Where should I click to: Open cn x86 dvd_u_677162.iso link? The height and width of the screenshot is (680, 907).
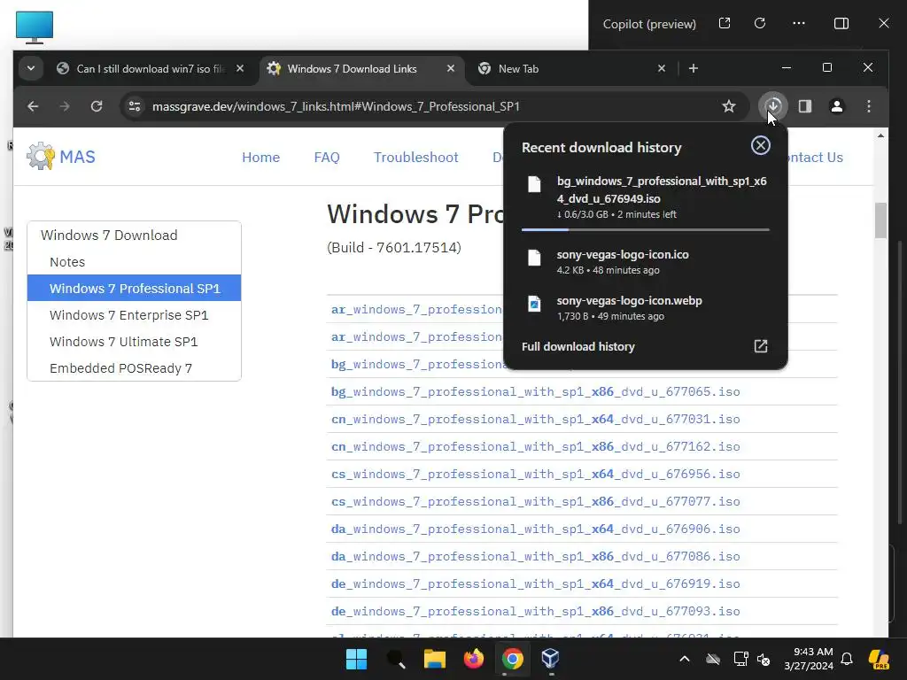click(535, 446)
